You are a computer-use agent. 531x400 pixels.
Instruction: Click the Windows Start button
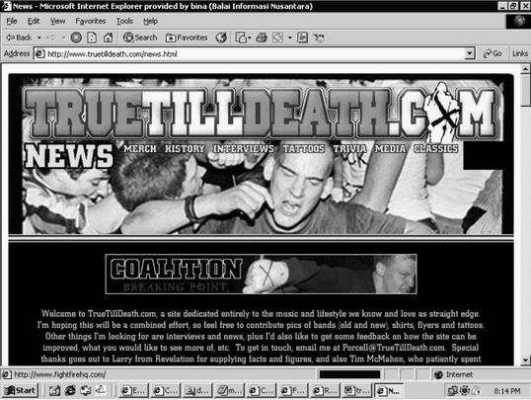20,390
